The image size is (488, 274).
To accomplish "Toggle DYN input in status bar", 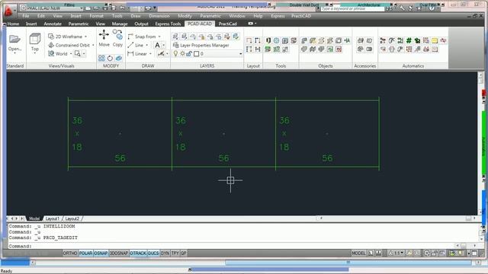I will coord(165,253).
